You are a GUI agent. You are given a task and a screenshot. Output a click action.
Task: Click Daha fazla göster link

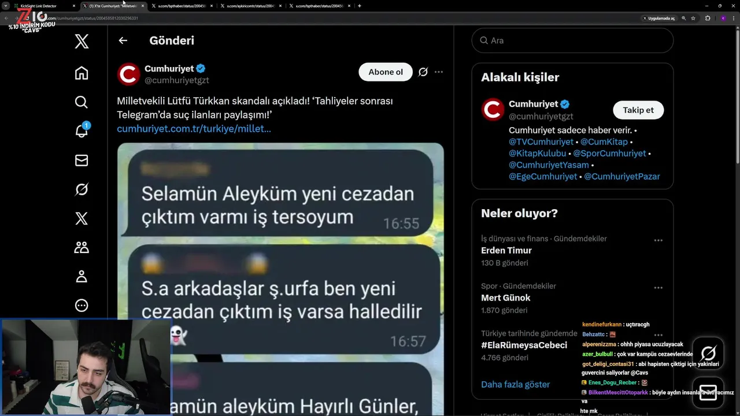tap(515, 384)
